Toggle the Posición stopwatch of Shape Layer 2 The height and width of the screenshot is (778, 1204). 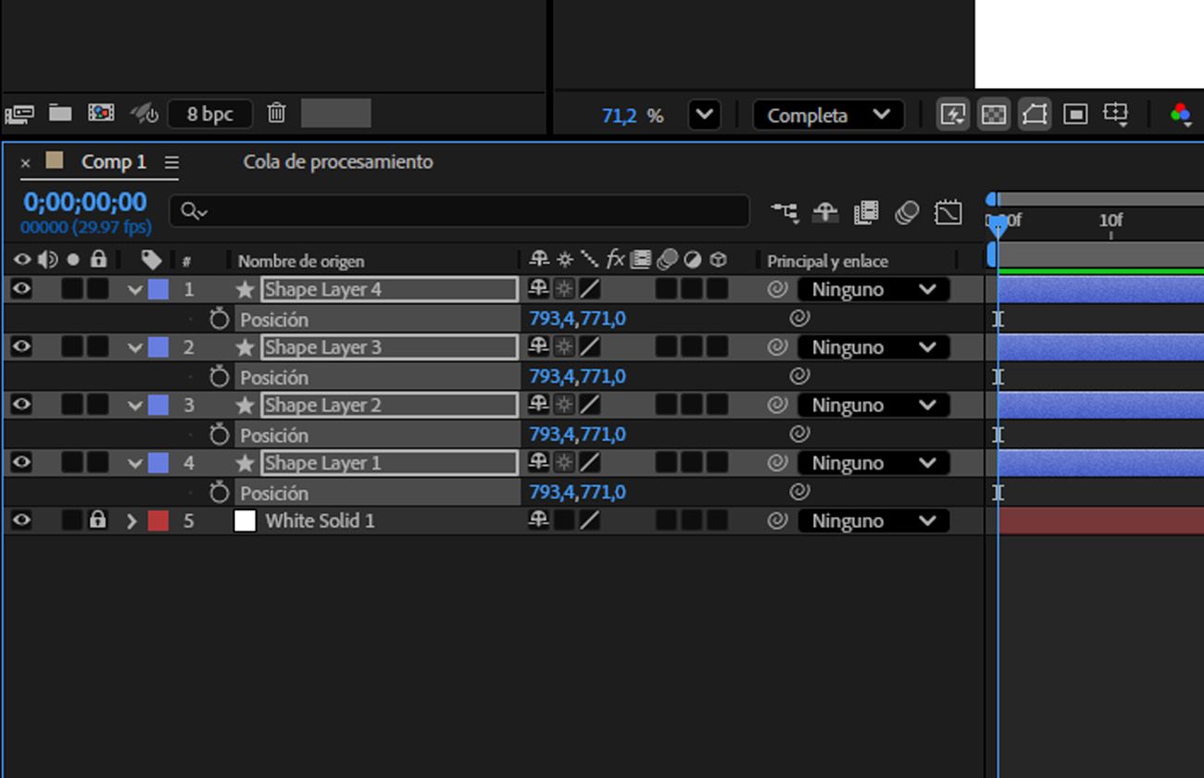[x=219, y=433]
